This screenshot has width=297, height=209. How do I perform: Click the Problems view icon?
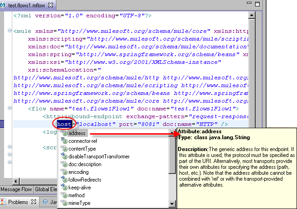pyautogui.click(x=3, y=202)
